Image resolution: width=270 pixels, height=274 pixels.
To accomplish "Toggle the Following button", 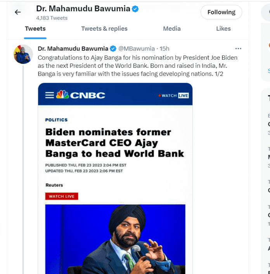I will click(x=221, y=12).
